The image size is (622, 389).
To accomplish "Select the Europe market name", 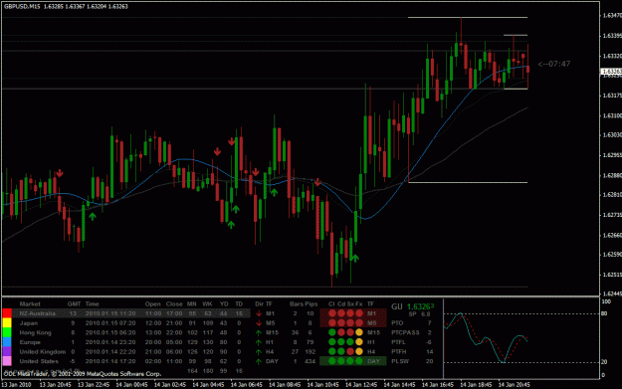I will (30, 342).
